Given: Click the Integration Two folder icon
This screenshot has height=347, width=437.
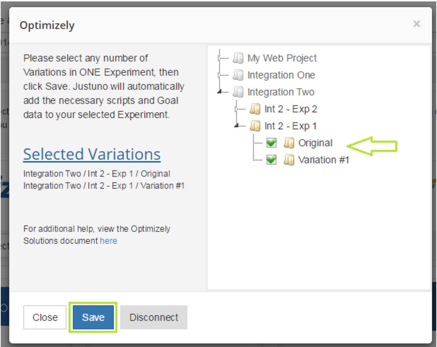Looking at the screenshot, I should pos(238,92).
